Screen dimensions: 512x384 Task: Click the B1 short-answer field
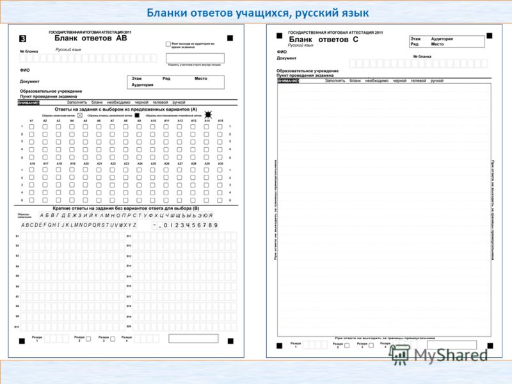tap(73, 236)
